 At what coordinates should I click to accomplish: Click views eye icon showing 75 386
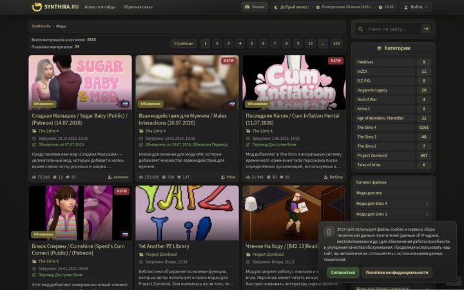tap(34, 177)
